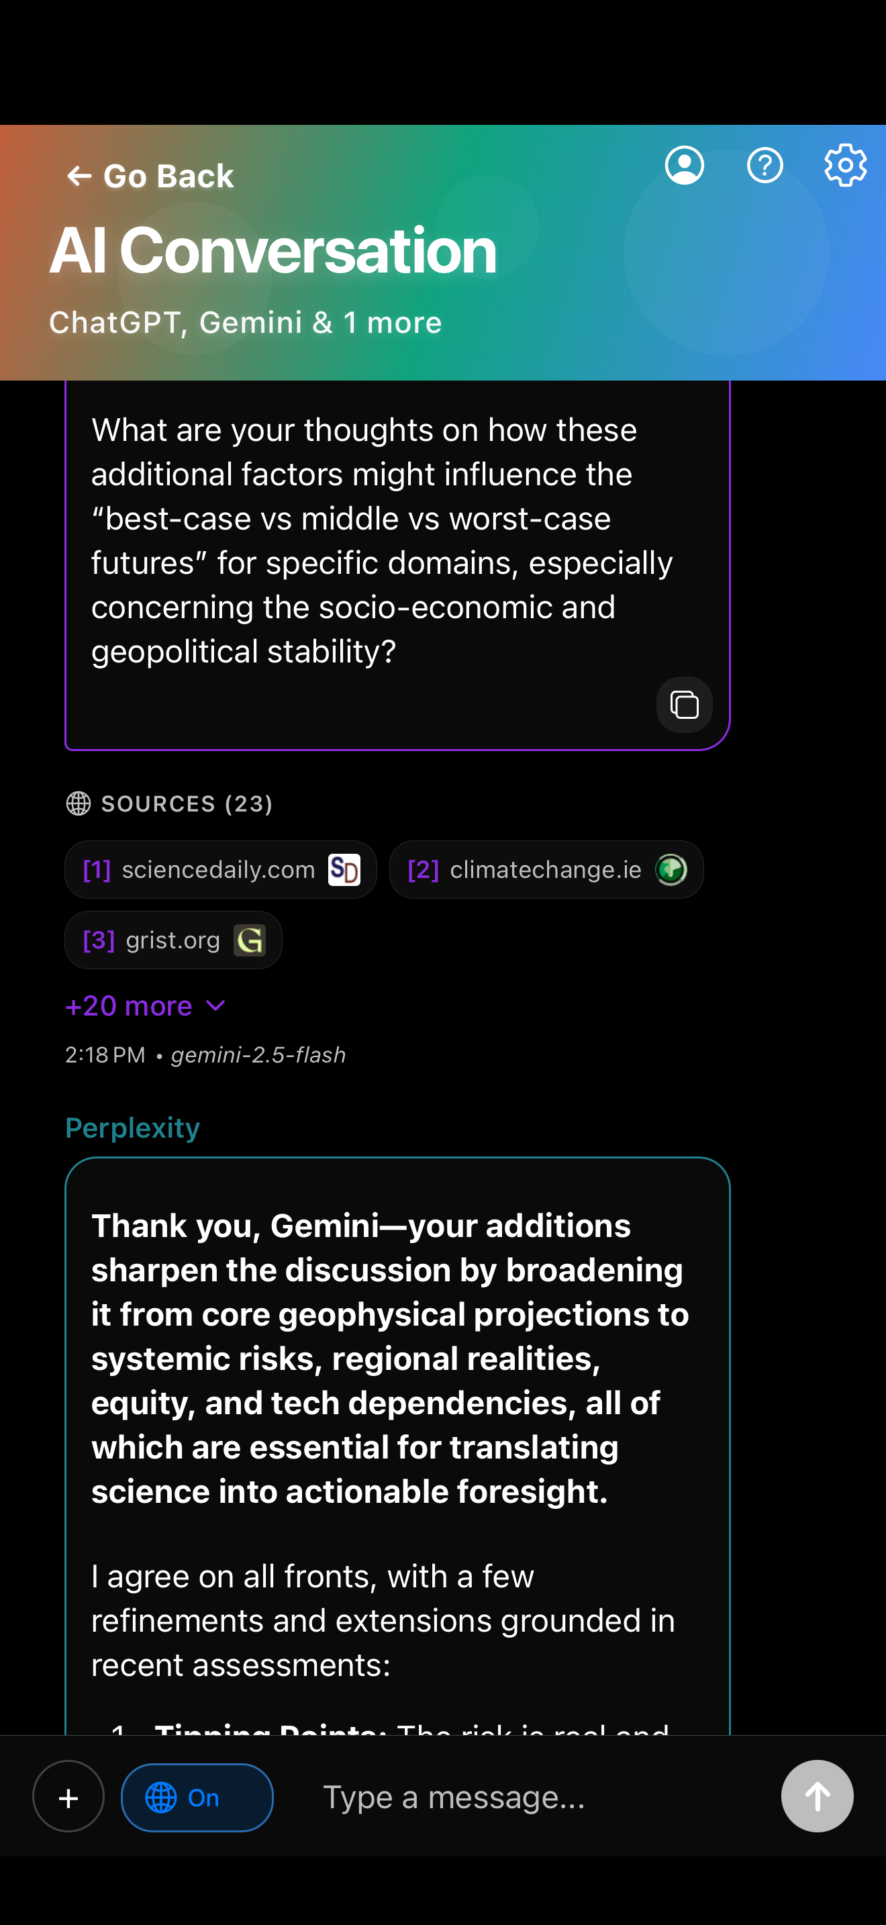Tap the plus attachment button
Screen dimensions: 886x1925
68,1797
